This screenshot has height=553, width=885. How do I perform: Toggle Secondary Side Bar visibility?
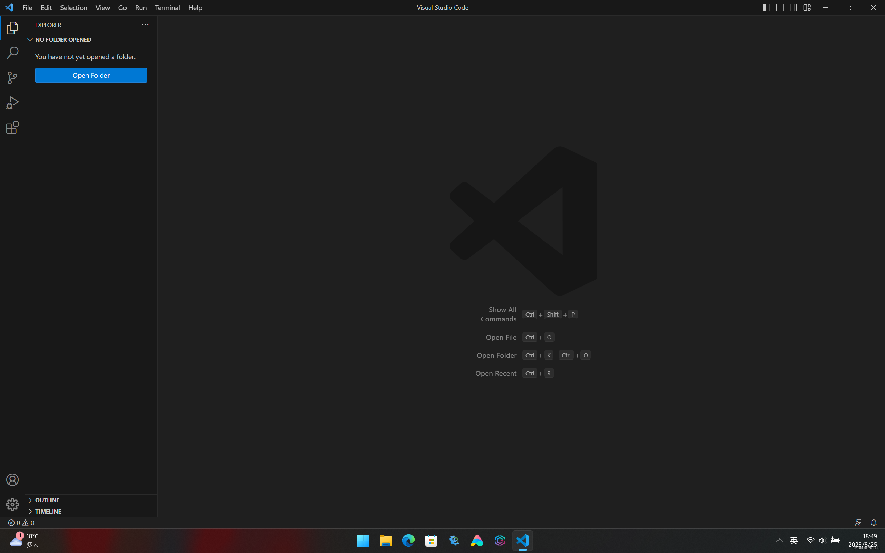point(793,8)
